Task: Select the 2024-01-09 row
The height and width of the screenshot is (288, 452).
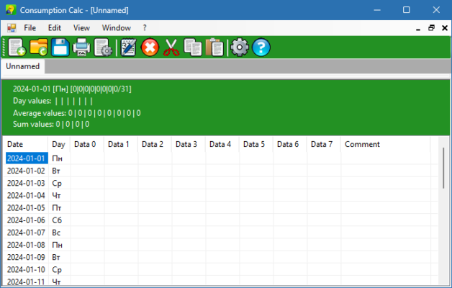Action: click(222, 257)
